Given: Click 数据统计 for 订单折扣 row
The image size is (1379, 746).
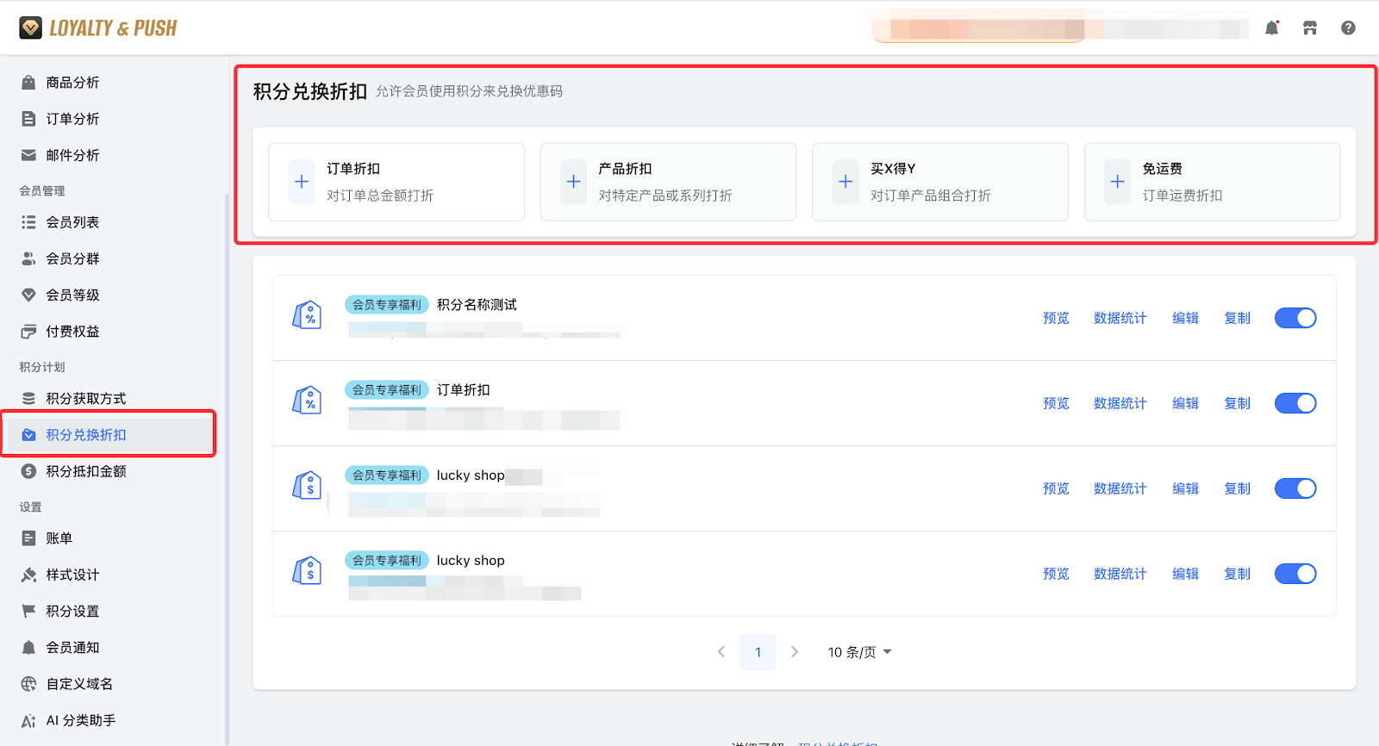Looking at the screenshot, I should pos(1120,403).
